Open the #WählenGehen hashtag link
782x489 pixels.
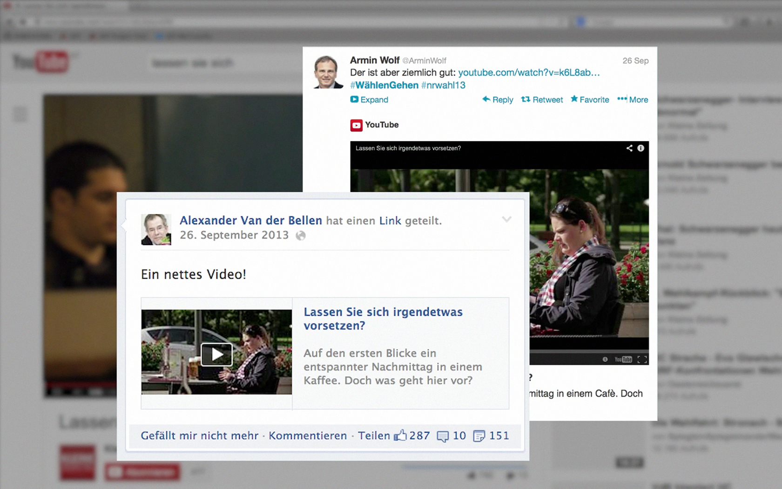(384, 85)
